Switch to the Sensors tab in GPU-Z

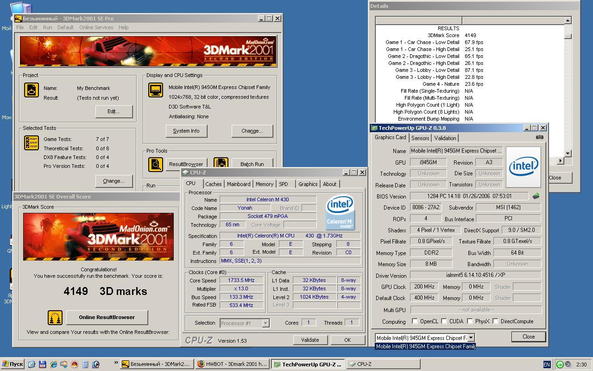click(x=420, y=138)
